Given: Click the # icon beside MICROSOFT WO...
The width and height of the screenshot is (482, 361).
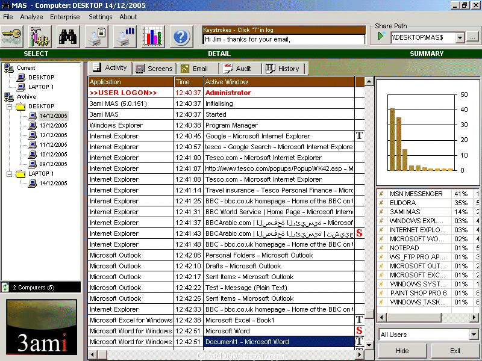Looking at the screenshot, I should [x=381, y=239].
